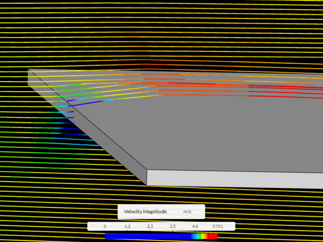Select the 4.6 tick label
The height and width of the screenshot is (242, 323).
[195, 226]
